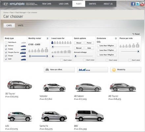Click the blue person icon in room selector
This screenshot has height=132, width=145.
[52, 42]
